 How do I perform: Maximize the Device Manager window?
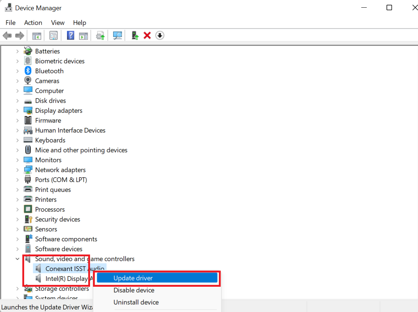389,7
